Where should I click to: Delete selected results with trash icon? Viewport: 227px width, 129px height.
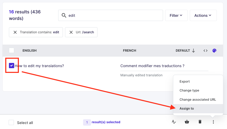pos(200,122)
